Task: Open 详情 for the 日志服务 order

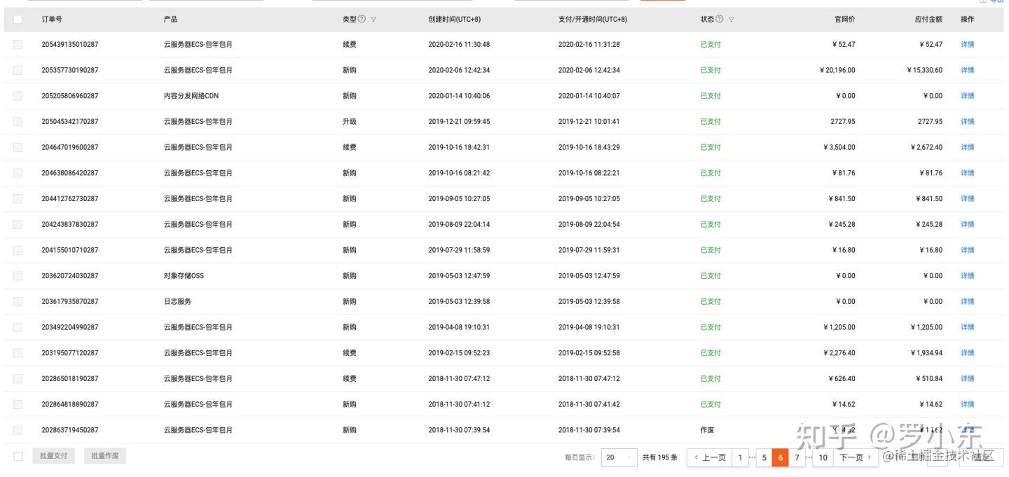Action: [967, 301]
